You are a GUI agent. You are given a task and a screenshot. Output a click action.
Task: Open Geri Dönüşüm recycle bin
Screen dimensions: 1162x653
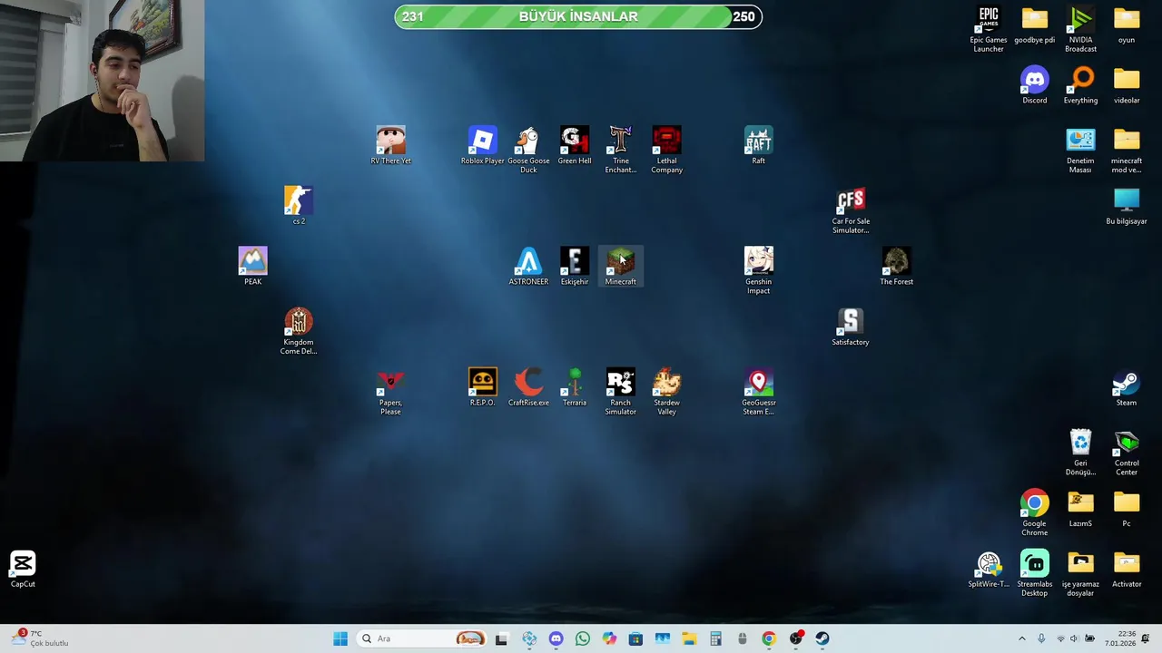click(1080, 452)
